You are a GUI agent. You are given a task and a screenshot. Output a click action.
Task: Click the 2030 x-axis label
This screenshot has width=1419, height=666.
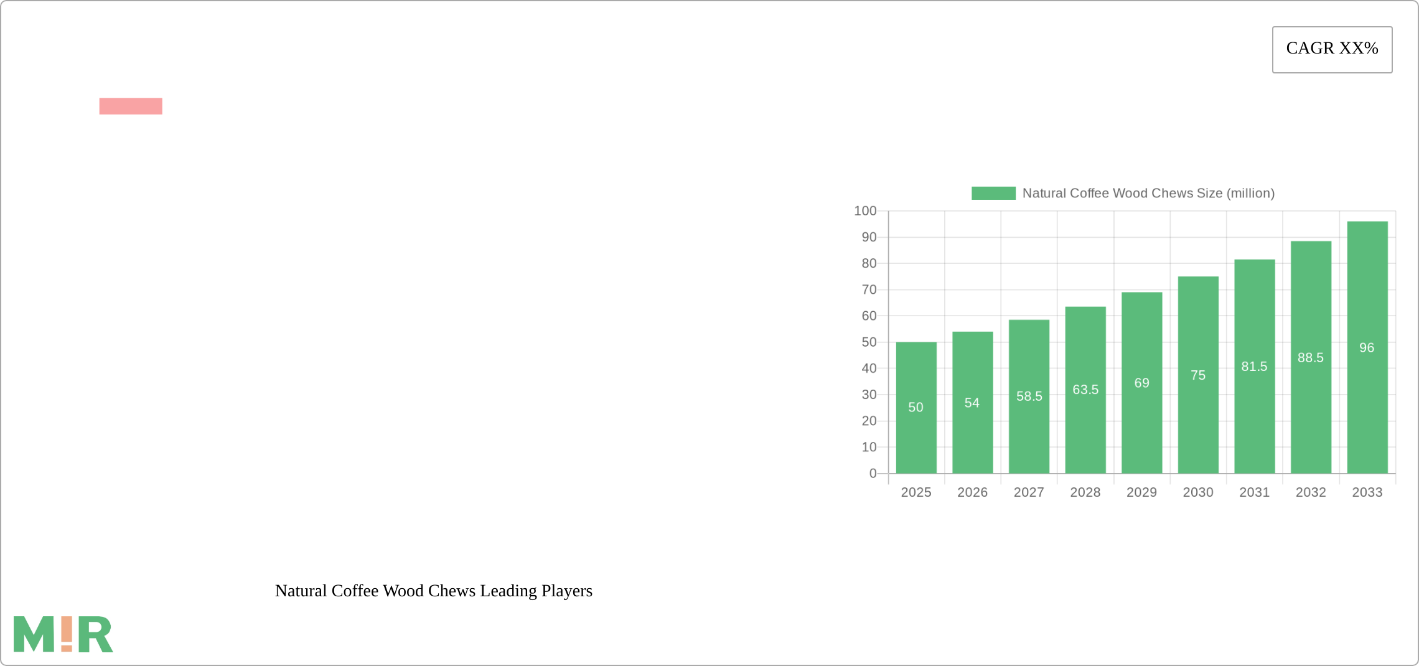point(1198,492)
